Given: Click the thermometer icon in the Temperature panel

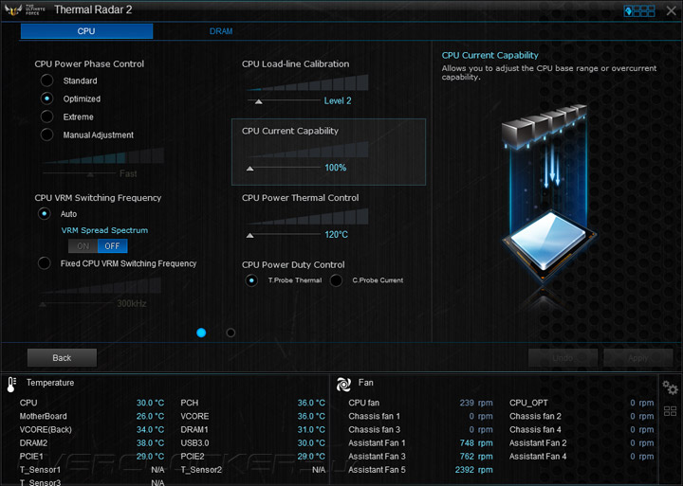Looking at the screenshot, I should click(11, 385).
